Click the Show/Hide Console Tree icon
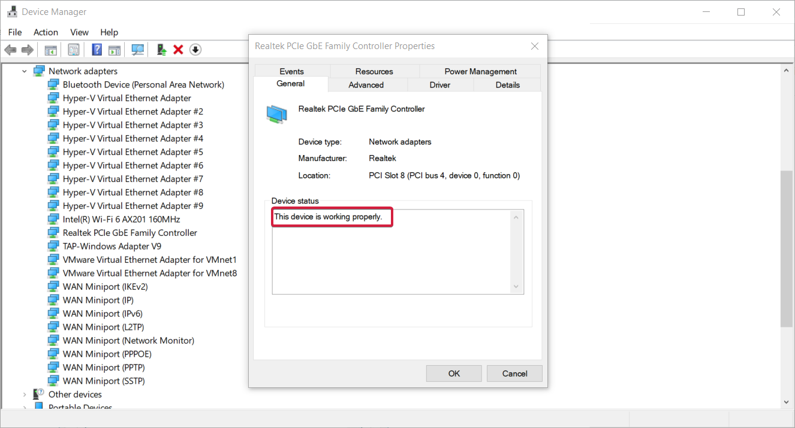795x428 pixels. (51, 50)
